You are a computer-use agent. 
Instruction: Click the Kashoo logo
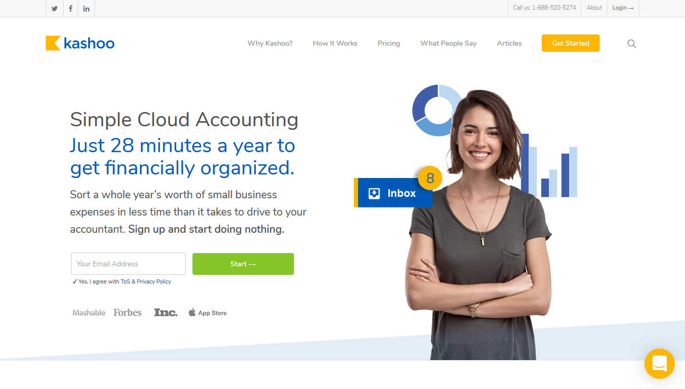tap(80, 43)
